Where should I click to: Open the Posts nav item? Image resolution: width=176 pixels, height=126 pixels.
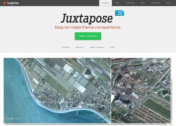tap(142, 3)
